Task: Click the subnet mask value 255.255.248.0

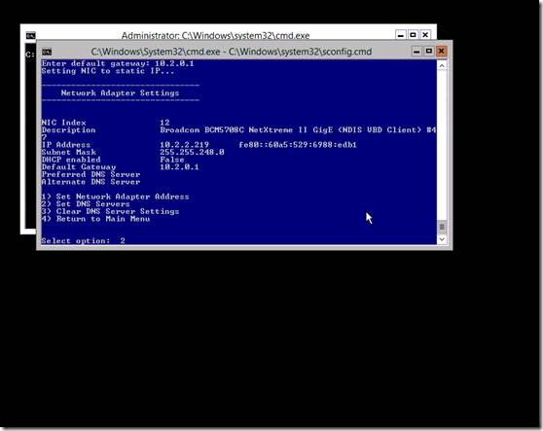Action: [x=192, y=152]
